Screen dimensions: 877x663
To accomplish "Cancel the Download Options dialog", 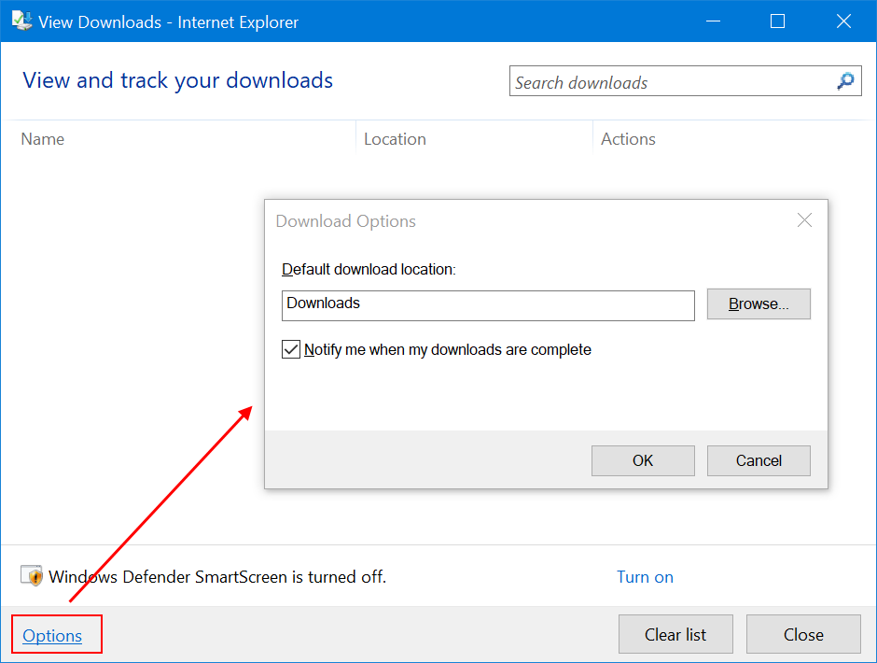I will point(759,460).
